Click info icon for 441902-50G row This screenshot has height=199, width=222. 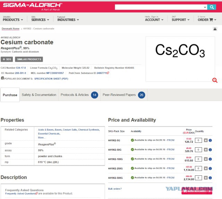point(210,150)
